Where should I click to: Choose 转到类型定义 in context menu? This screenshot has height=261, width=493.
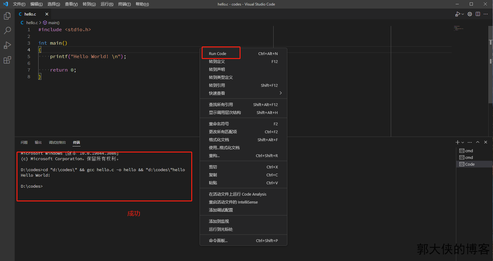point(243,77)
